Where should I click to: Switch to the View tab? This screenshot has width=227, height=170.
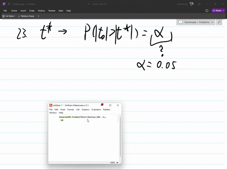[x=61, y=11]
